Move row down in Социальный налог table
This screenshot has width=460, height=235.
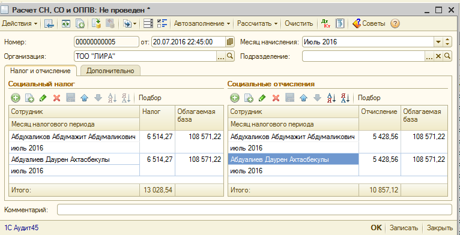point(98,98)
